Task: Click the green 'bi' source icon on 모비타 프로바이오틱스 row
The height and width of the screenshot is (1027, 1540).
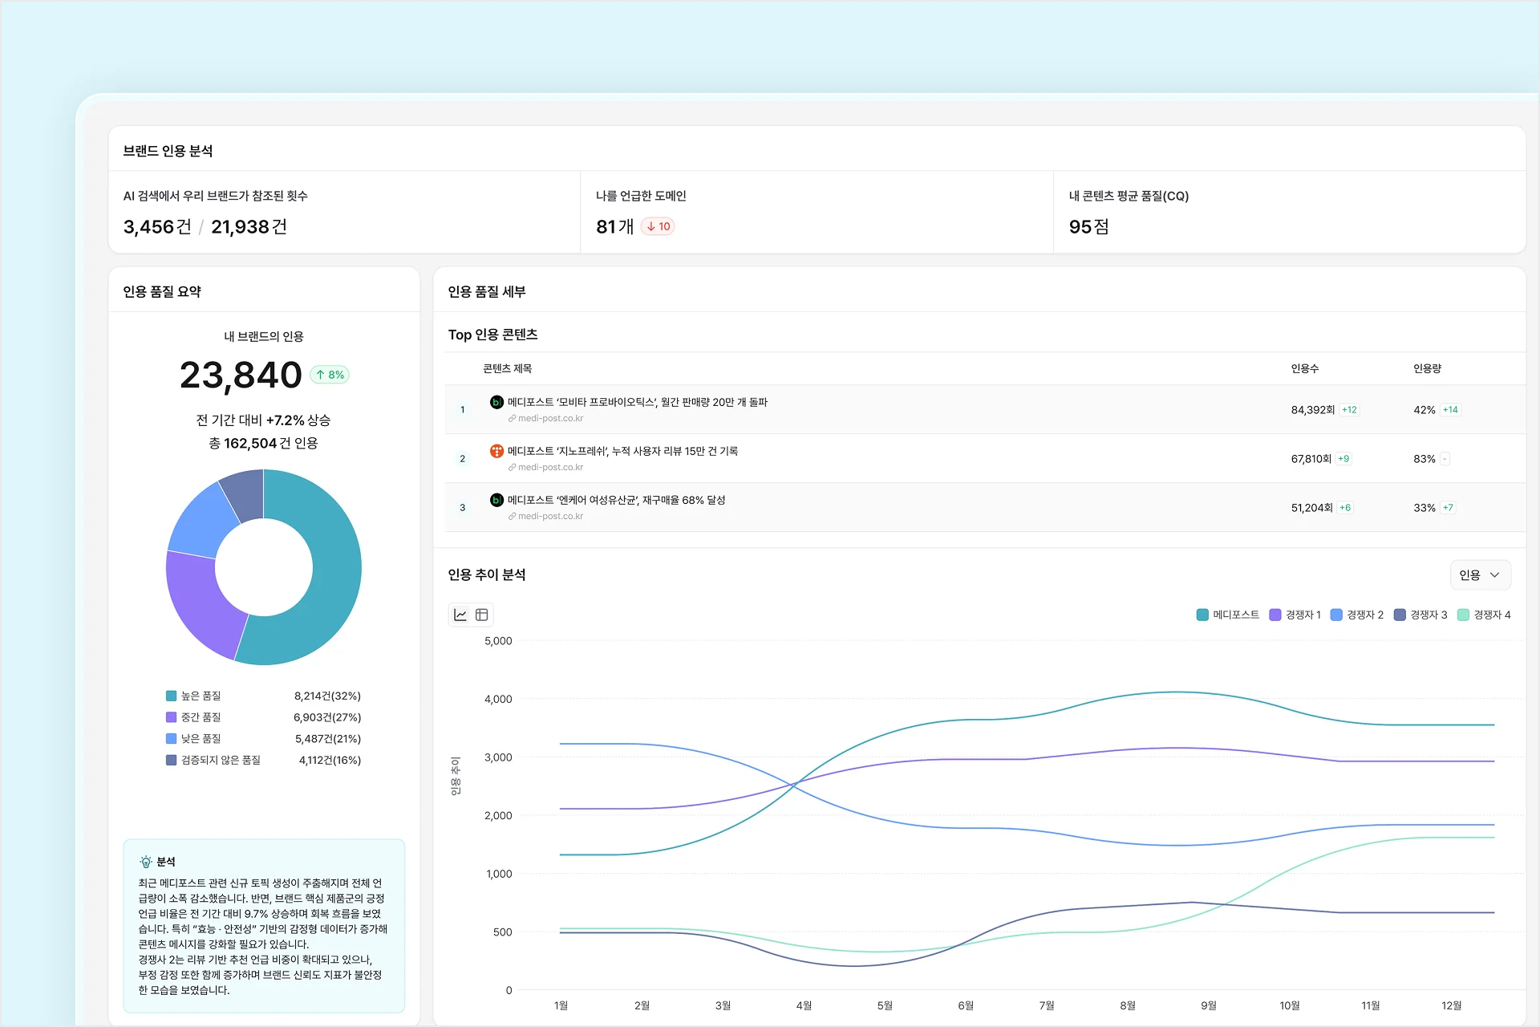Action: tap(496, 402)
